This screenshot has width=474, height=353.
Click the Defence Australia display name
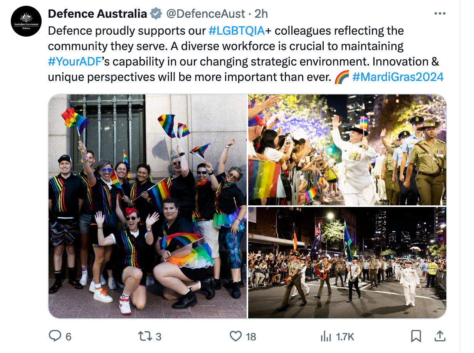pos(97,14)
